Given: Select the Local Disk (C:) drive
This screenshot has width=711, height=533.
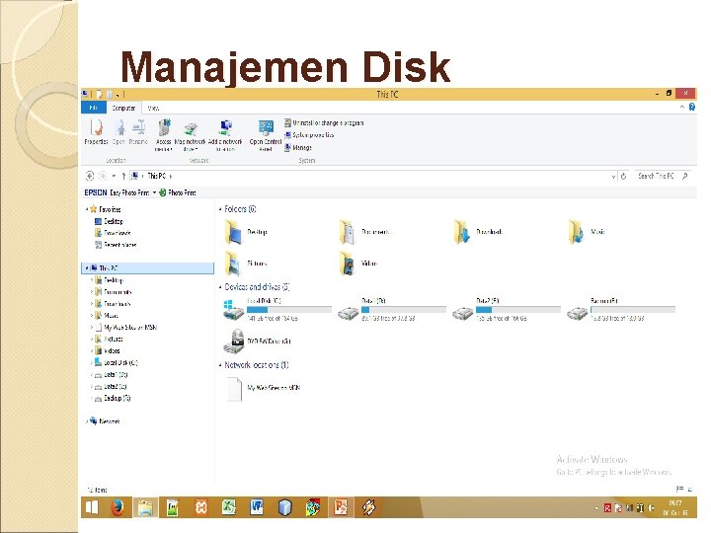Looking at the screenshot, I should [277, 310].
